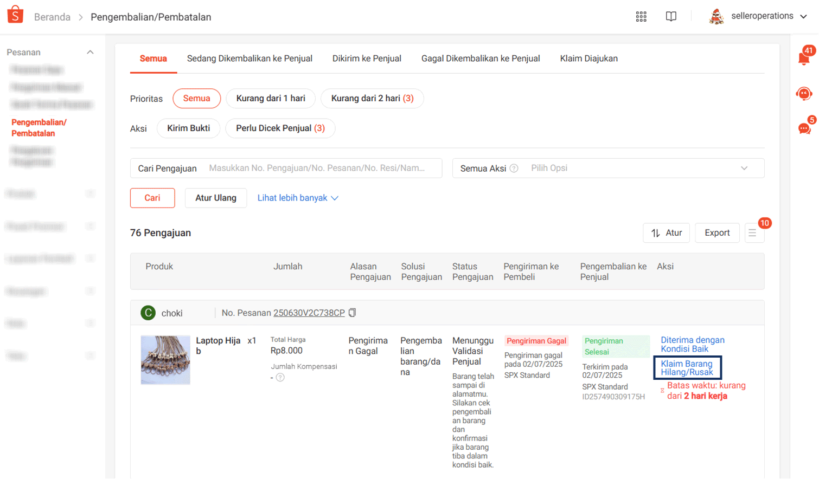Click the Cari search button

(152, 198)
